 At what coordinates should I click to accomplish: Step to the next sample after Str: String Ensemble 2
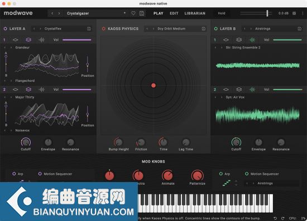pyautogui.click(x=222, y=47)
